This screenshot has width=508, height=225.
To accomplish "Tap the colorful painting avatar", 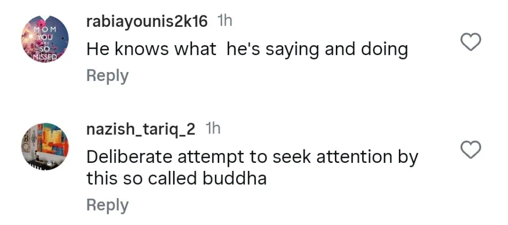I will 45,147.
